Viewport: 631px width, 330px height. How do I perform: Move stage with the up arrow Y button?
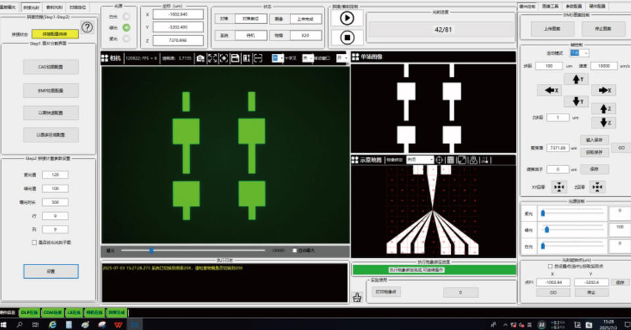click(x=576, y=79)
